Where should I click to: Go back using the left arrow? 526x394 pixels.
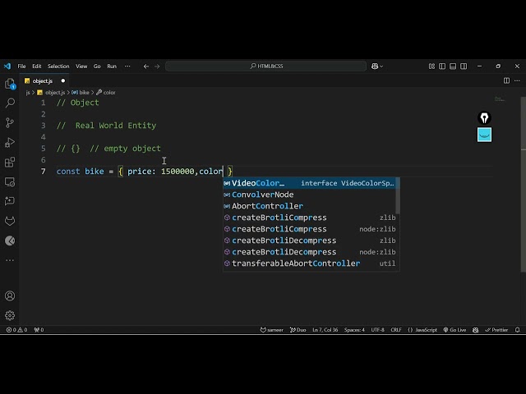click(146, 66)
